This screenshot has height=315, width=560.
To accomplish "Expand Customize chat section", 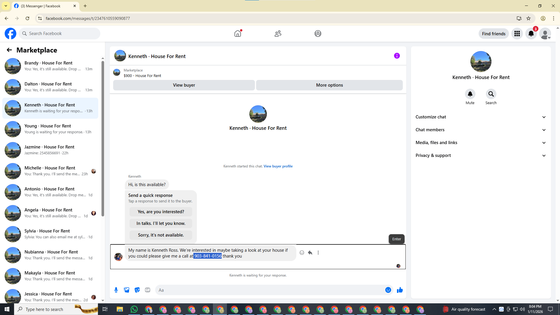I will point(481,117).
